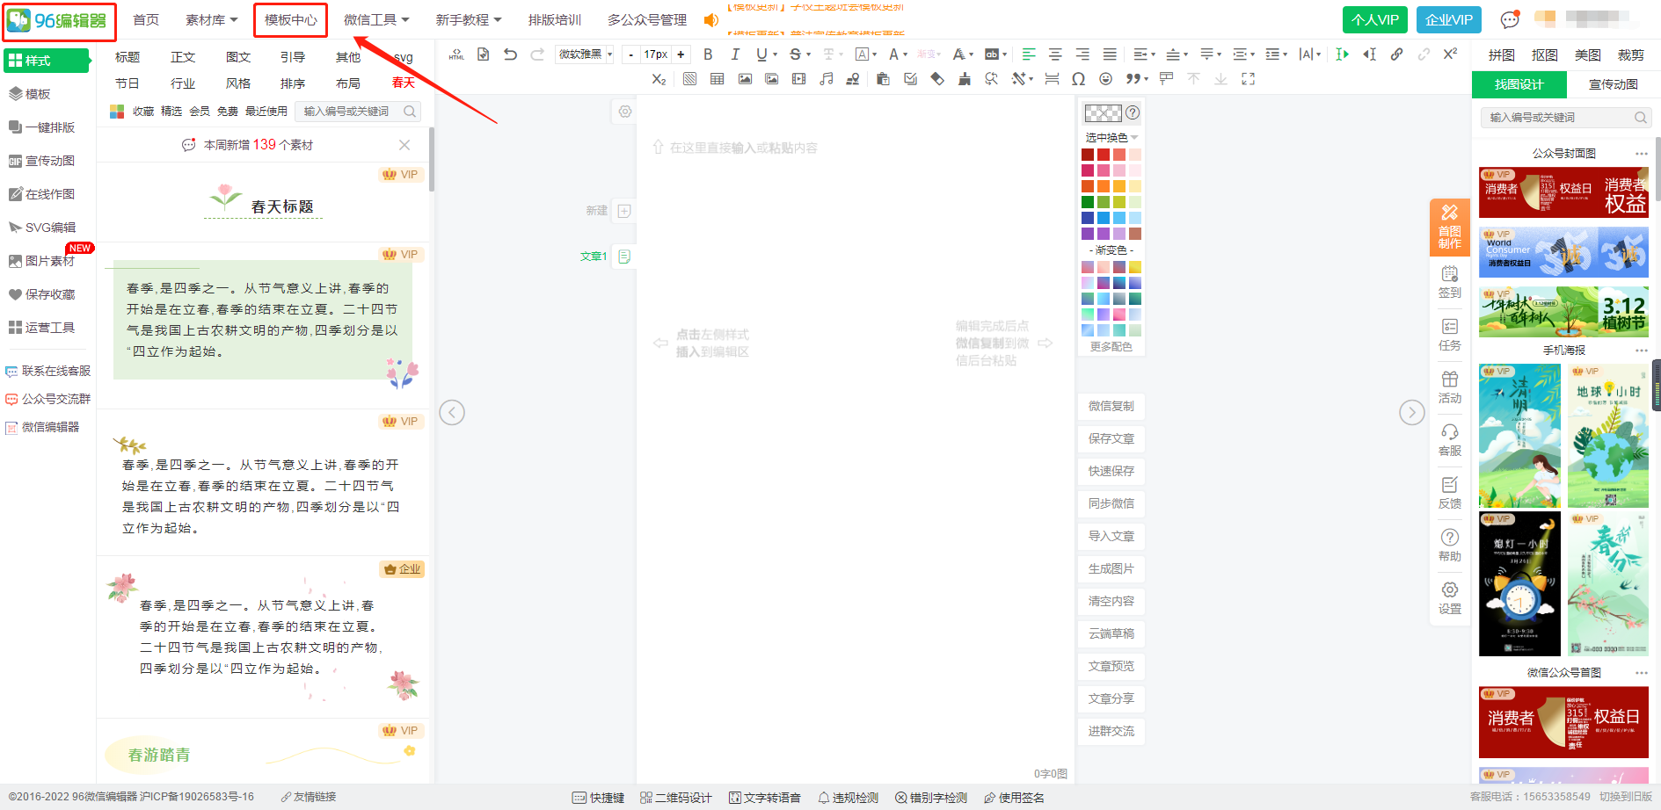Viewport: 1661px width, 810px height.
Task: Click the 保存文章 button
Action: (1111, 438)
